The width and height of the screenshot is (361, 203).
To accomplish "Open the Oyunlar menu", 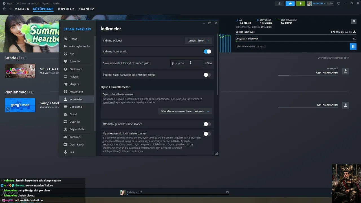I will coord(46,3).
